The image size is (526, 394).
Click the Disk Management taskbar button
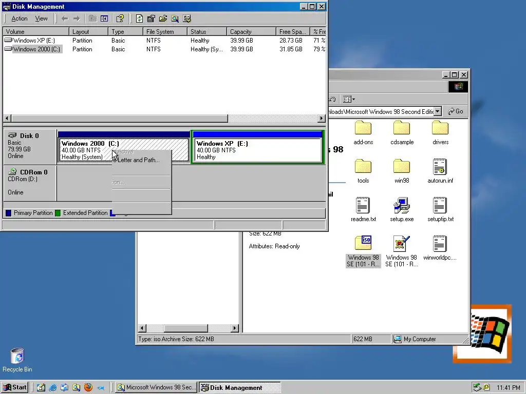coord(239,387)
